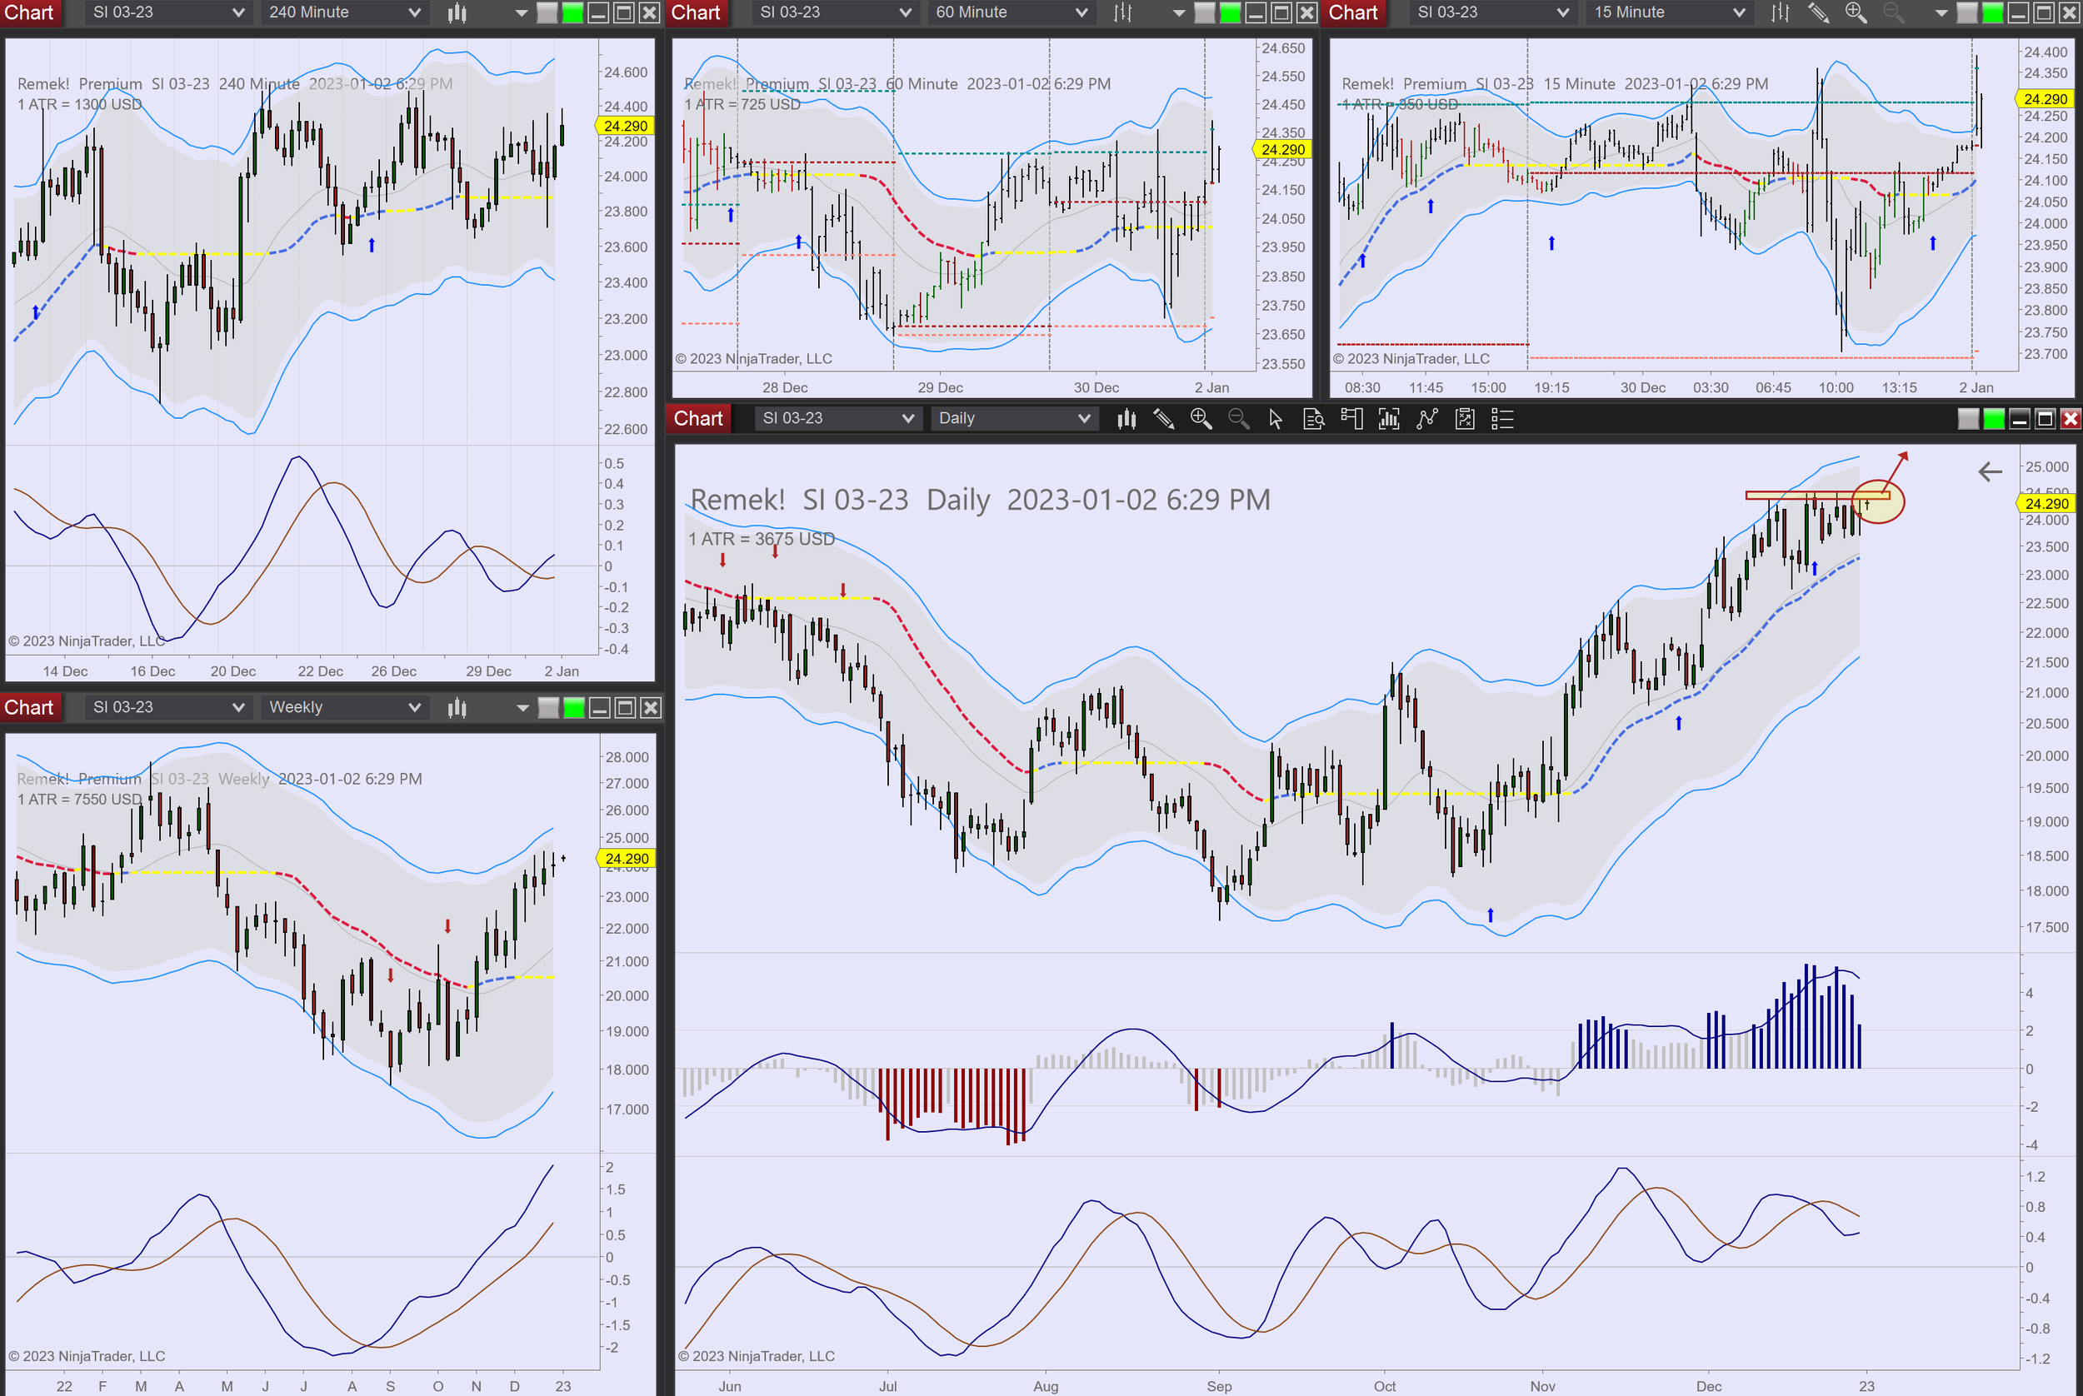Select drawing tools pencil in Daily chart

point(1163,418)
